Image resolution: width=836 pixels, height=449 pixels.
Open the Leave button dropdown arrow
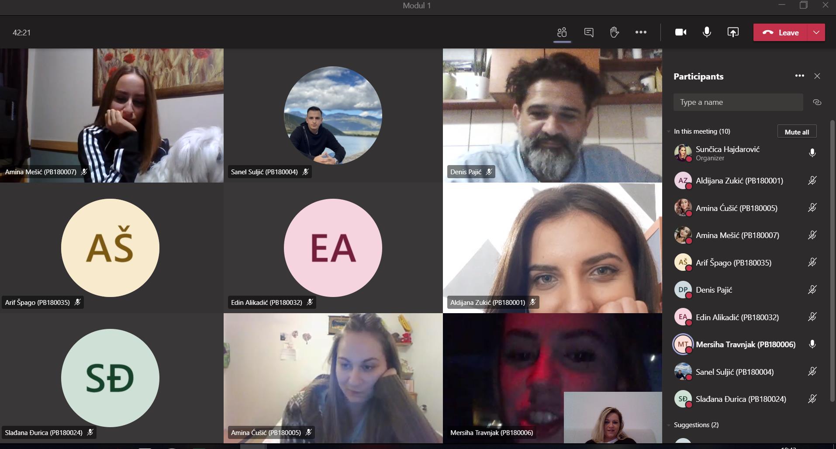816,32
